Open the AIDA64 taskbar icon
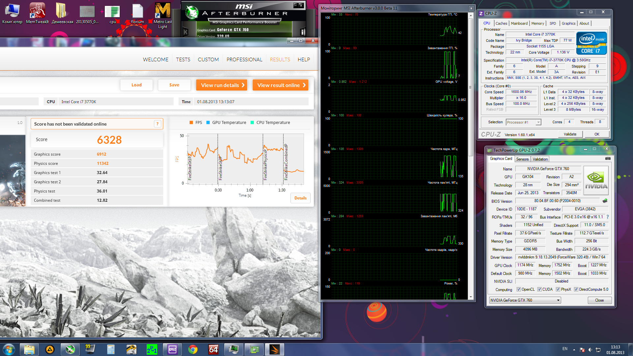Image resolution: width=633 pixels, height=356 pixels. click(213, 349)
